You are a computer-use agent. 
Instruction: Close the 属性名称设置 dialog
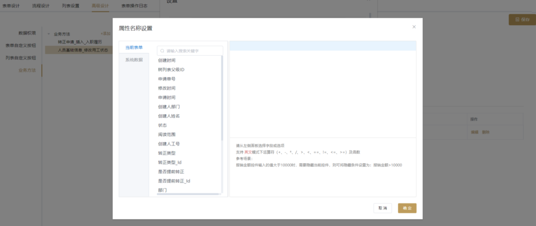414,27
